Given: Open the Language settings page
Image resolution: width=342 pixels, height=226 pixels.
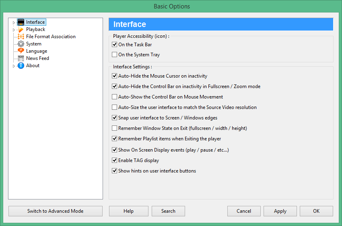Looking at the screenshot, I should coord(37,51).
